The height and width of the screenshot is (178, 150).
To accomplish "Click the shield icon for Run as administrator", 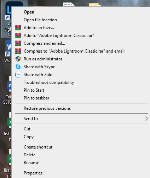I will tap(18, 59).
